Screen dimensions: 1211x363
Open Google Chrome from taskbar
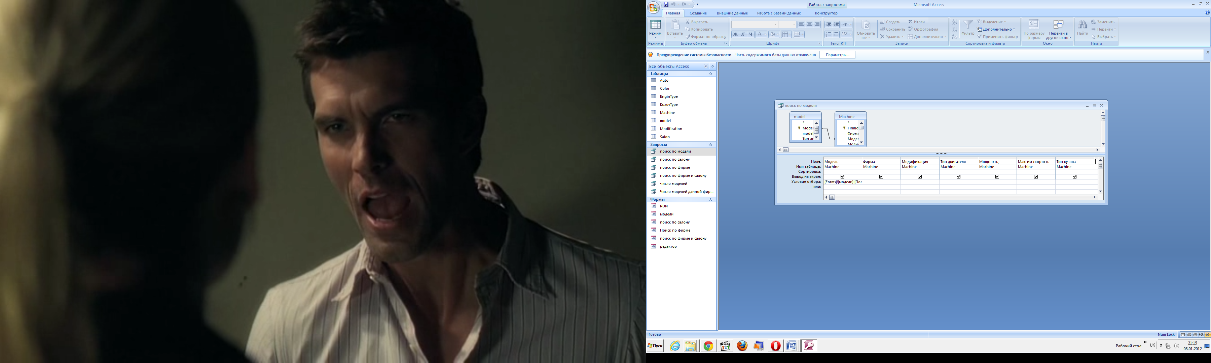tap(708, 346)
